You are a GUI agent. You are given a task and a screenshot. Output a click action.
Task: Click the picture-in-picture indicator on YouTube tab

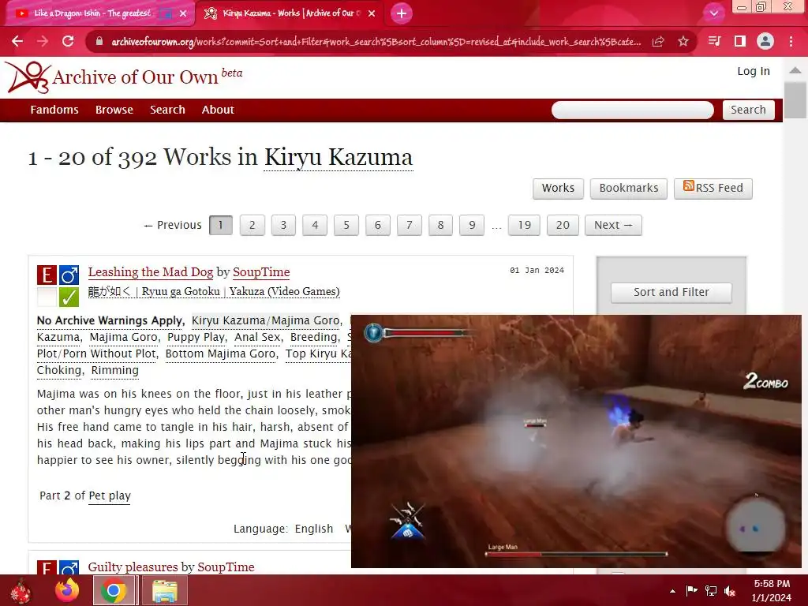166,14
